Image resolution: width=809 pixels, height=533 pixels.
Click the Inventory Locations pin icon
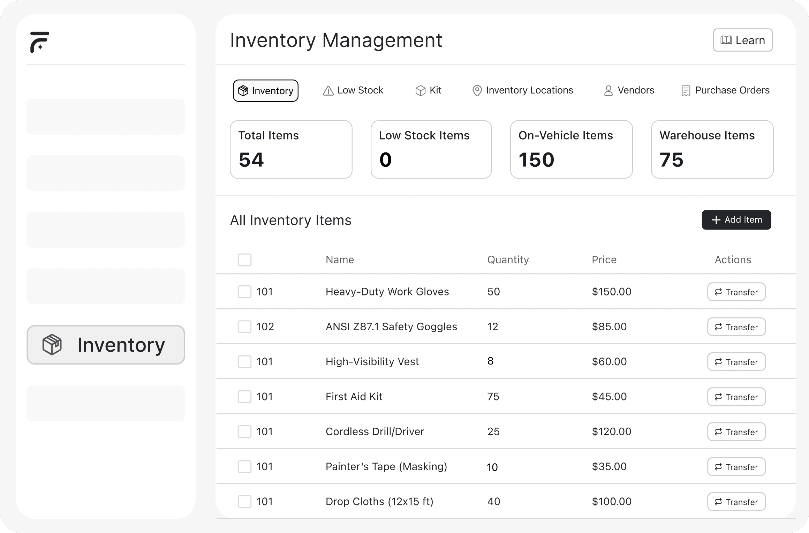(x=477, y=91)
